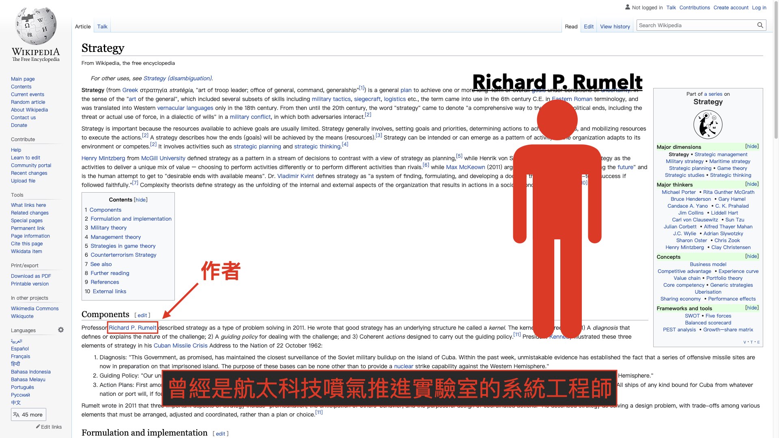
Task: Edit the Components section
Action: 142,316
